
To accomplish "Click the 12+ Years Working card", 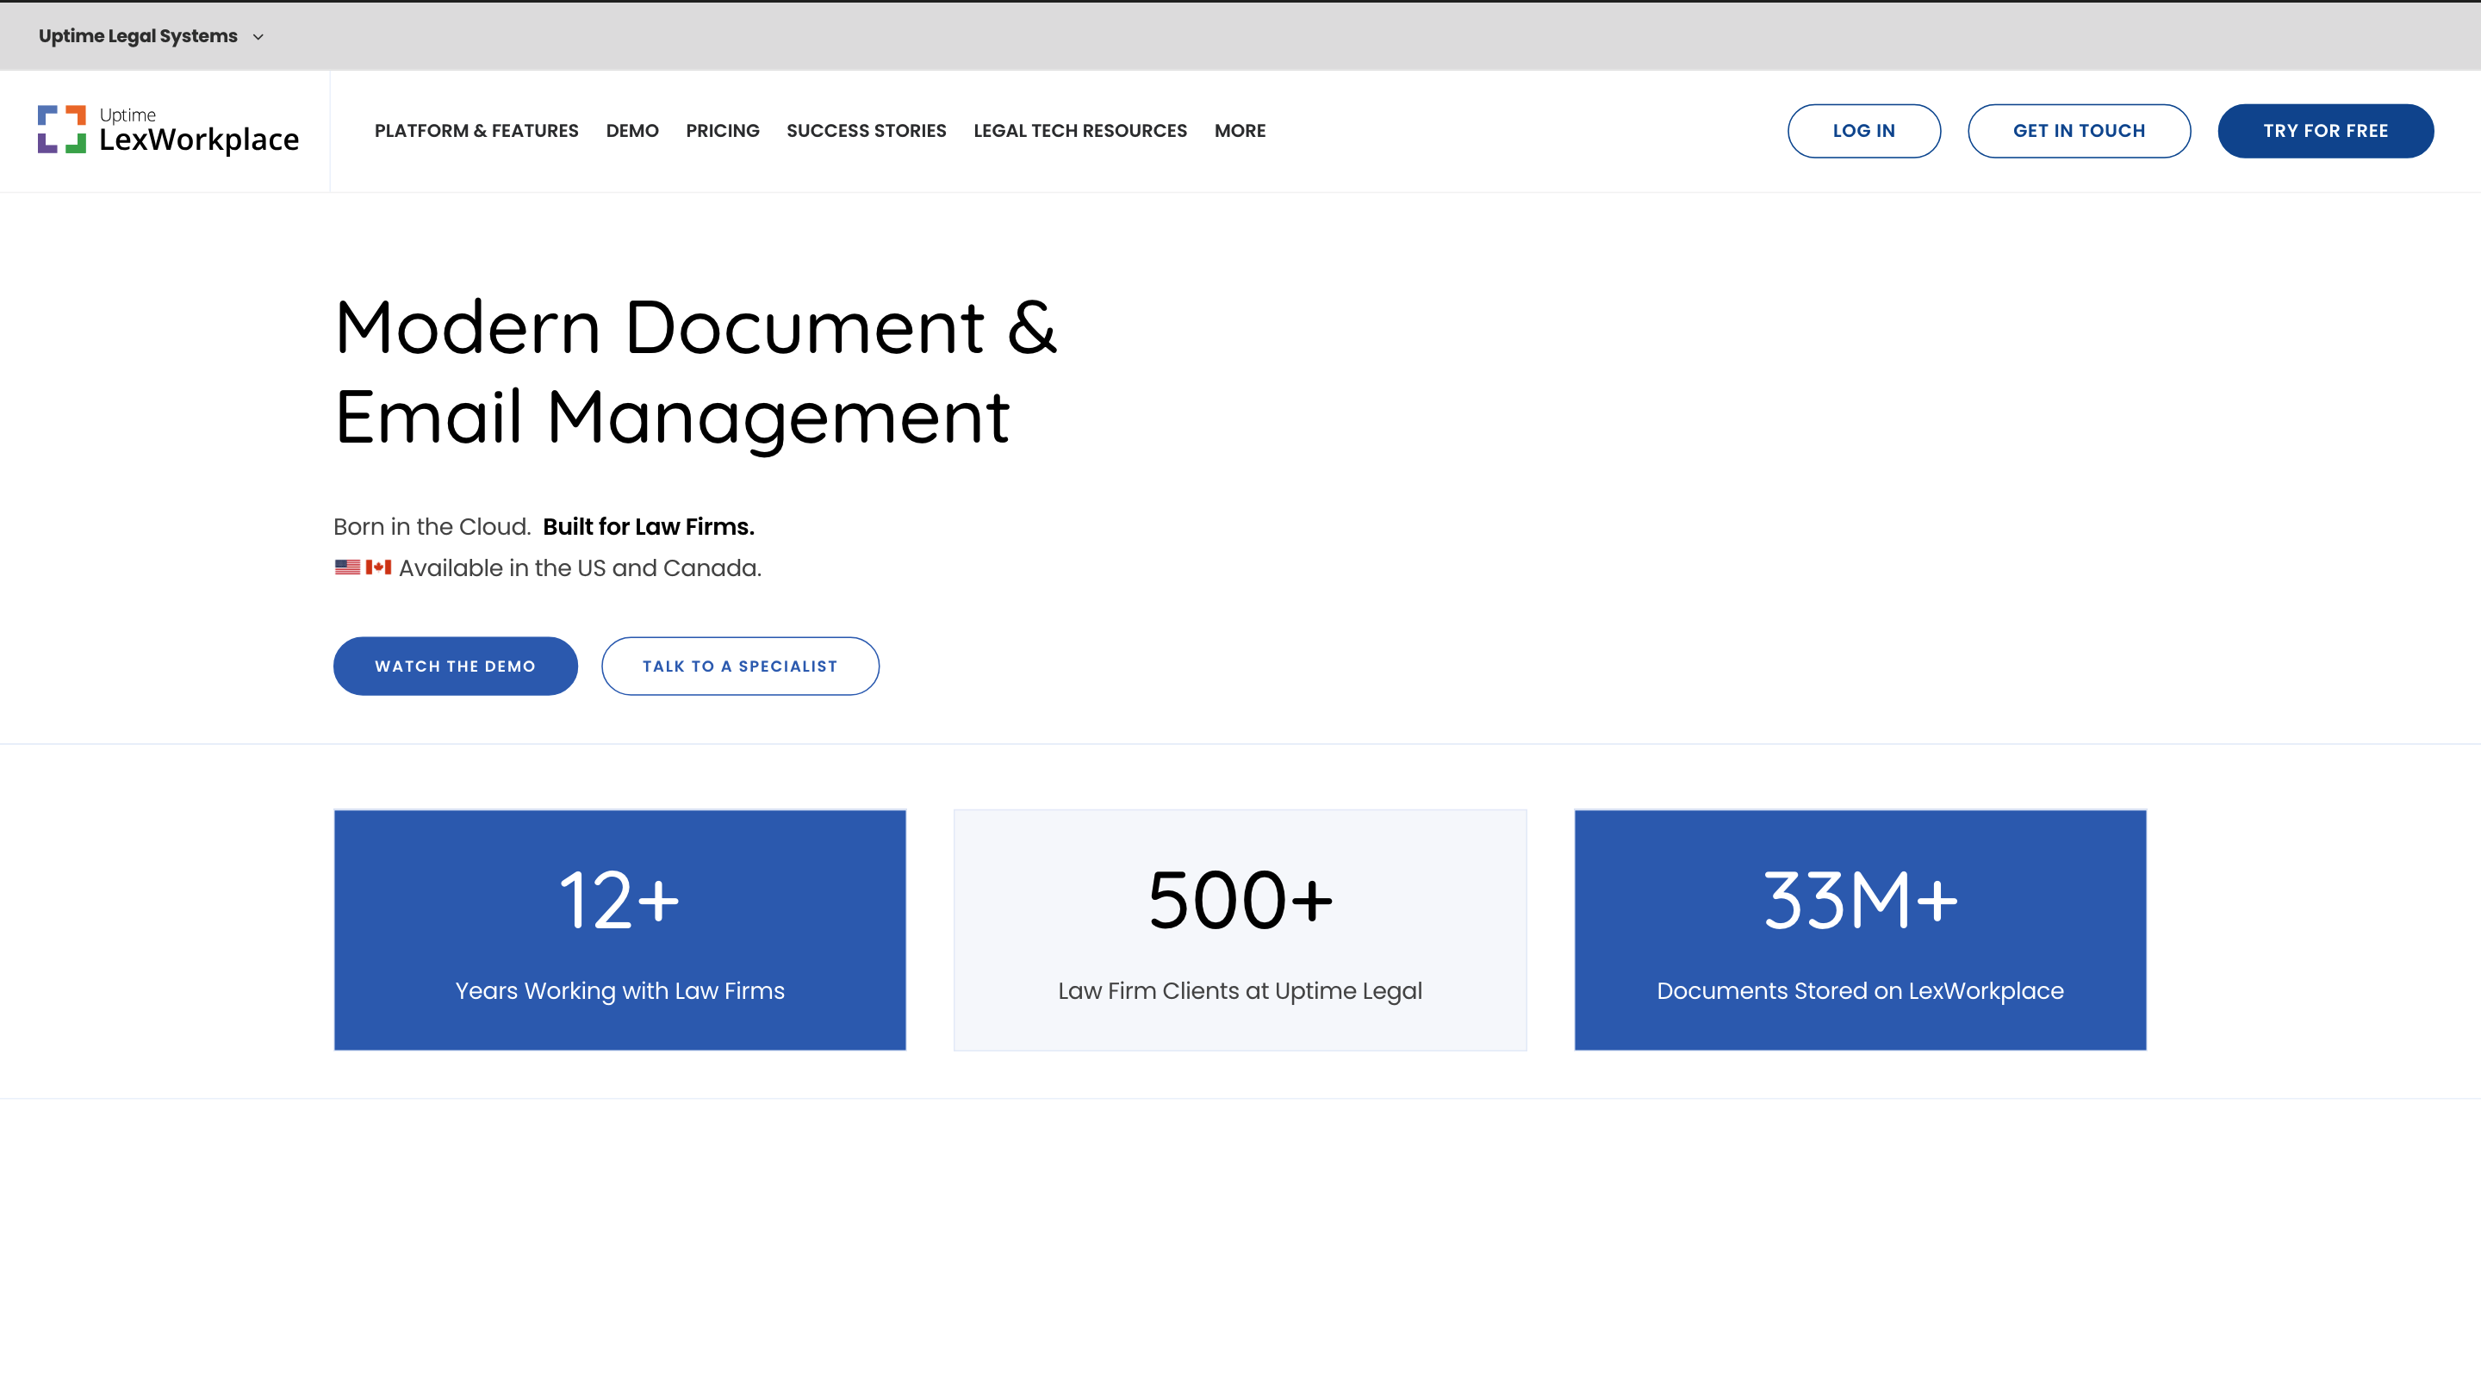I will [x=619, y=930].
